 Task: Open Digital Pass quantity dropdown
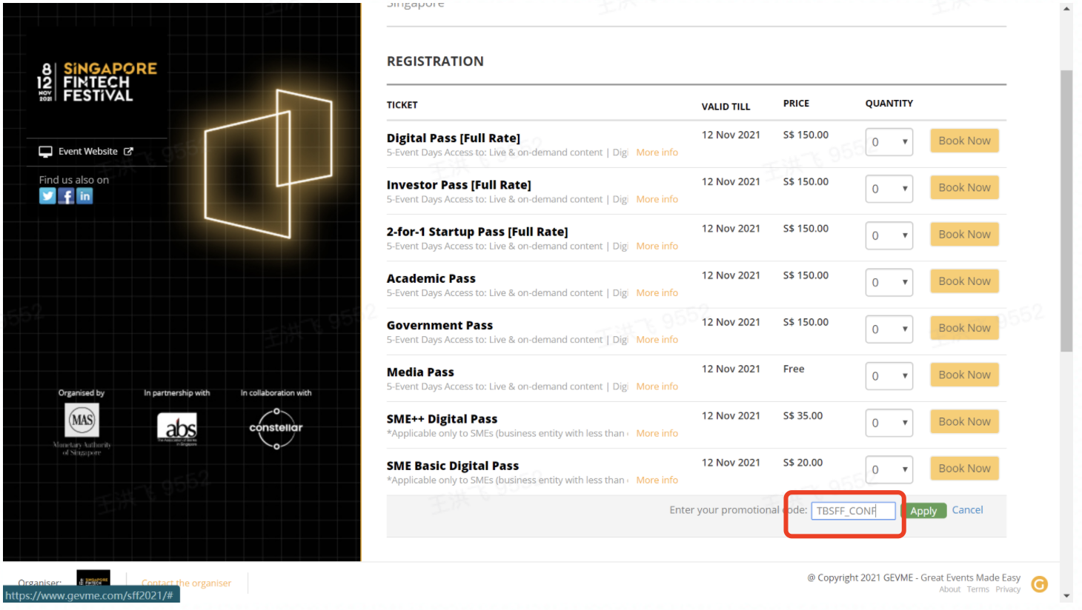coord(889,142)
